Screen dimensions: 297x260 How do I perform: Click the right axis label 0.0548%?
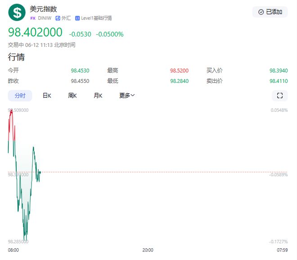[x=279, y=110]
